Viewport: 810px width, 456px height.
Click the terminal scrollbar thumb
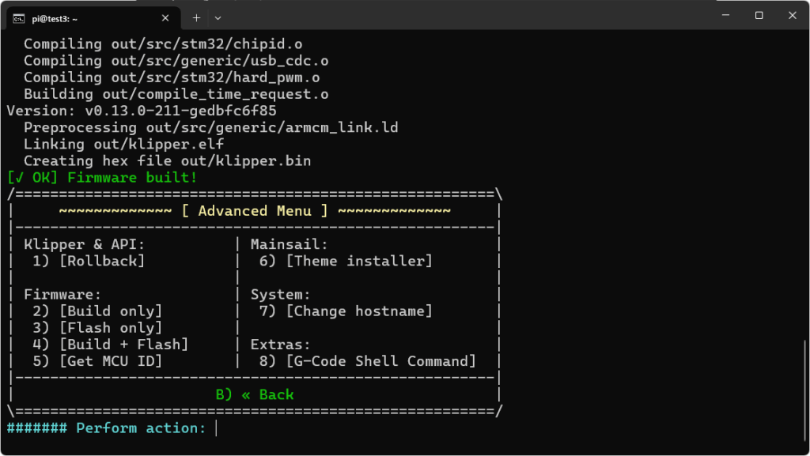point(804,389)
